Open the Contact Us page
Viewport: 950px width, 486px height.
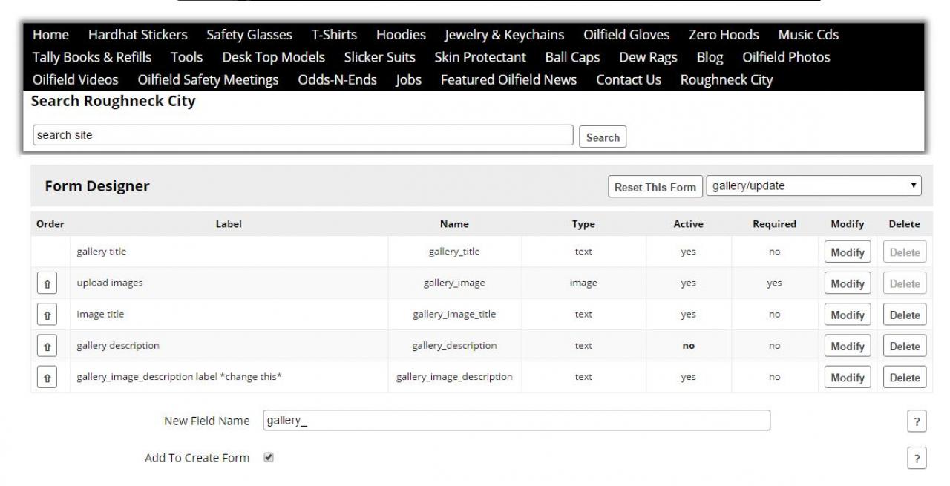tap(628, 79)
